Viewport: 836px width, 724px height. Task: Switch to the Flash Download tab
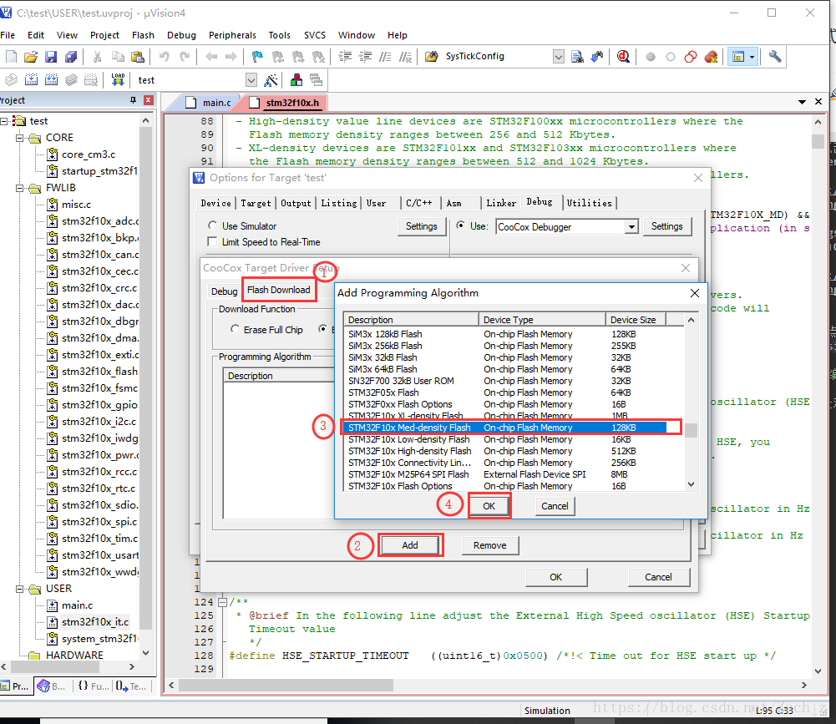tap(279, 290)
